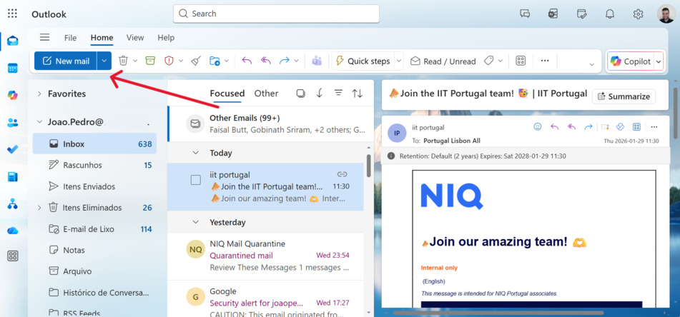Click the New mail button
This screenshot has height=317, width=680.
[x=66, y=61]
